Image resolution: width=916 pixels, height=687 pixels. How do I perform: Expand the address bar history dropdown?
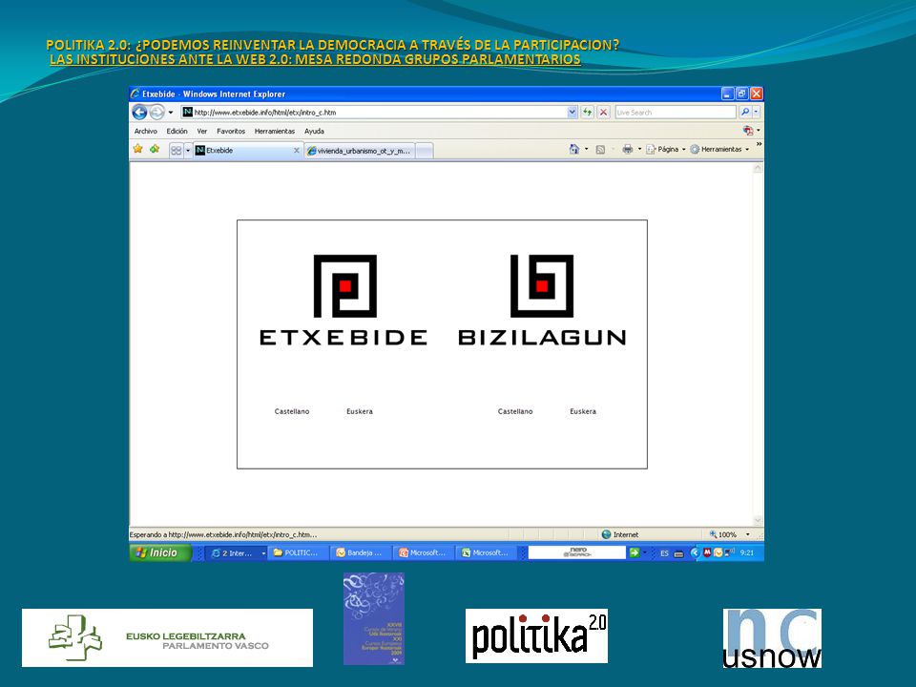point(572,113)
